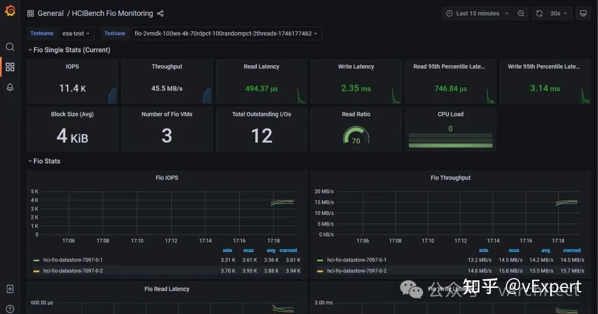Sort Fio Throughput legend by current column

[572, 250]
